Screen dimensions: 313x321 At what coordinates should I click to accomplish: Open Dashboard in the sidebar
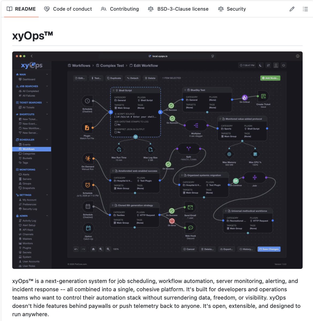(x=27, y=79)
